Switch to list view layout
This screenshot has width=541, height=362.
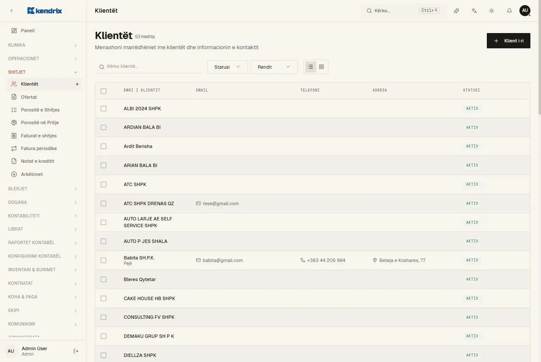tap(311, 67)
